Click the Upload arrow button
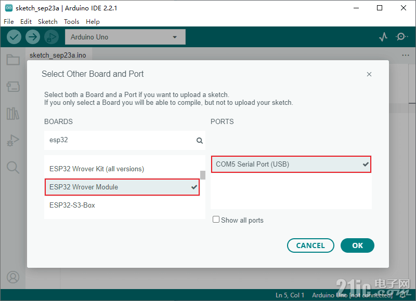 point(33,37)
